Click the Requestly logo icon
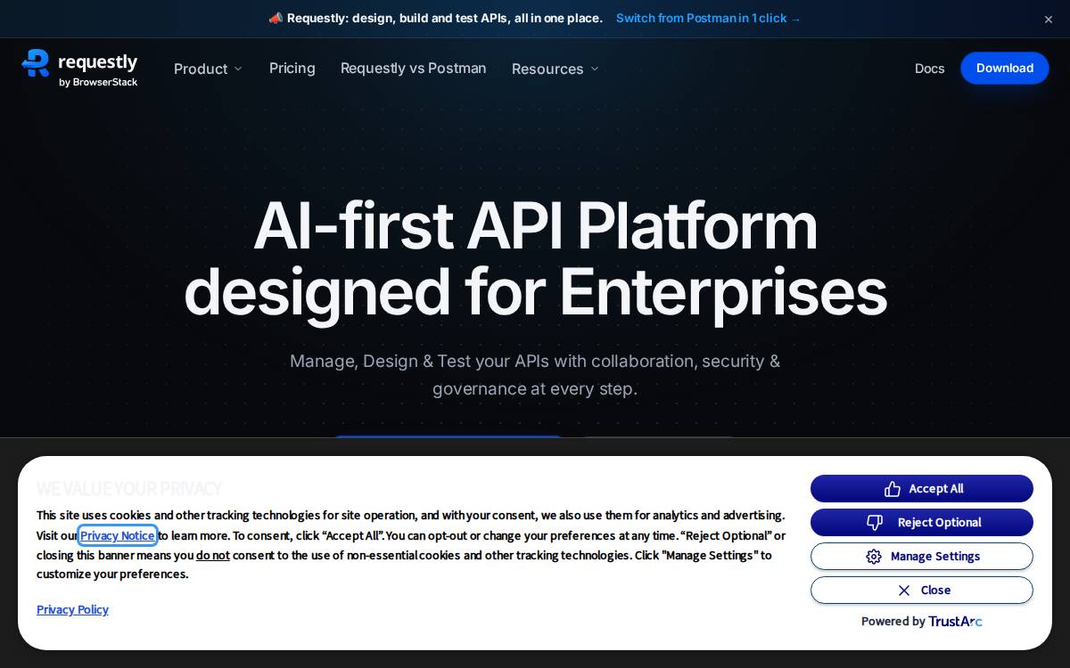This screenshot has height=668, width=1070. point(36,63)
